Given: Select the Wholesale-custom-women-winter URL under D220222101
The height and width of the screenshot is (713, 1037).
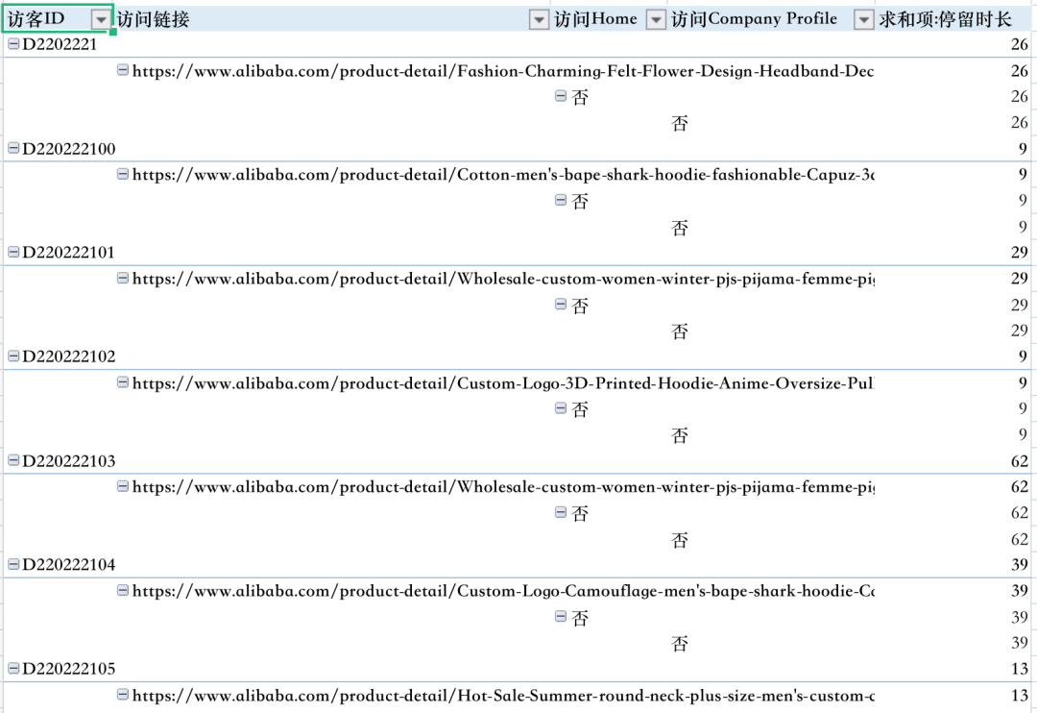Looking at the screenshot, I should click(502, 279).
